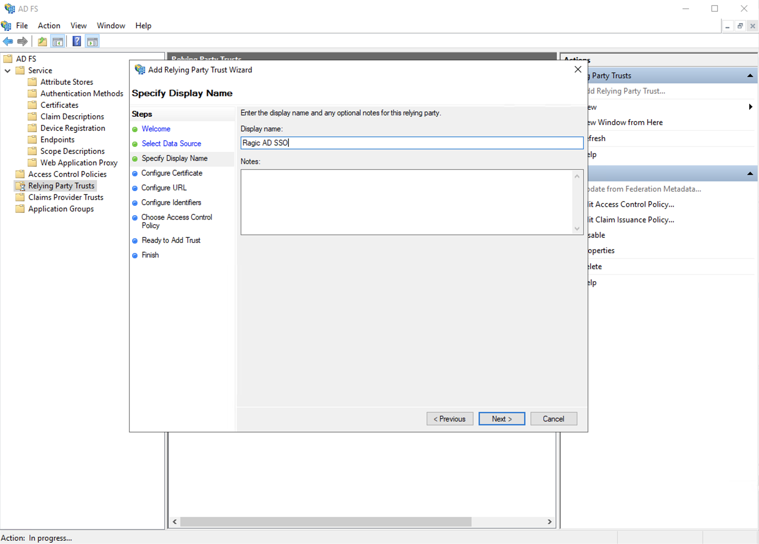The image size is (759, 544).
Task: Click Edit Claim Issuance Policy action
Action: click(631, 219)
